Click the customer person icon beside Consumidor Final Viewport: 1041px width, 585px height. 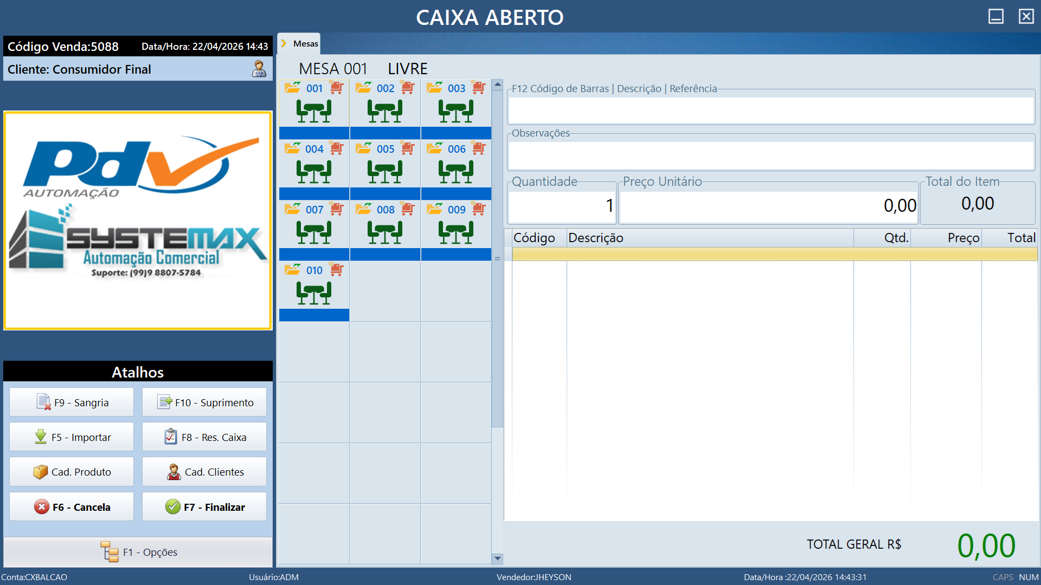pyautogui.click(x=259, y=69)
